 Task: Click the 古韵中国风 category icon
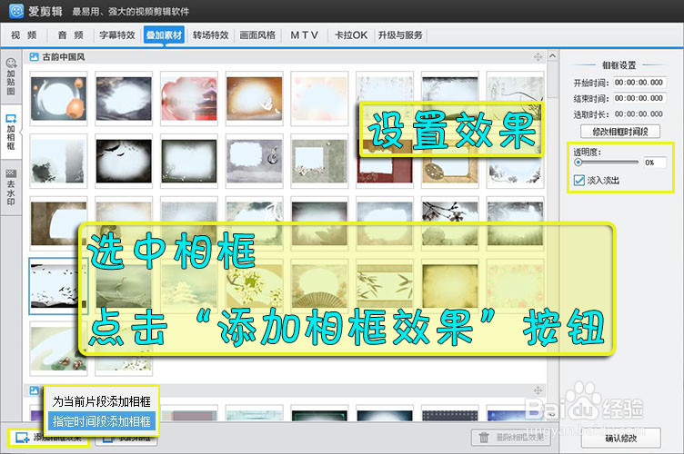tap(34, 57)
